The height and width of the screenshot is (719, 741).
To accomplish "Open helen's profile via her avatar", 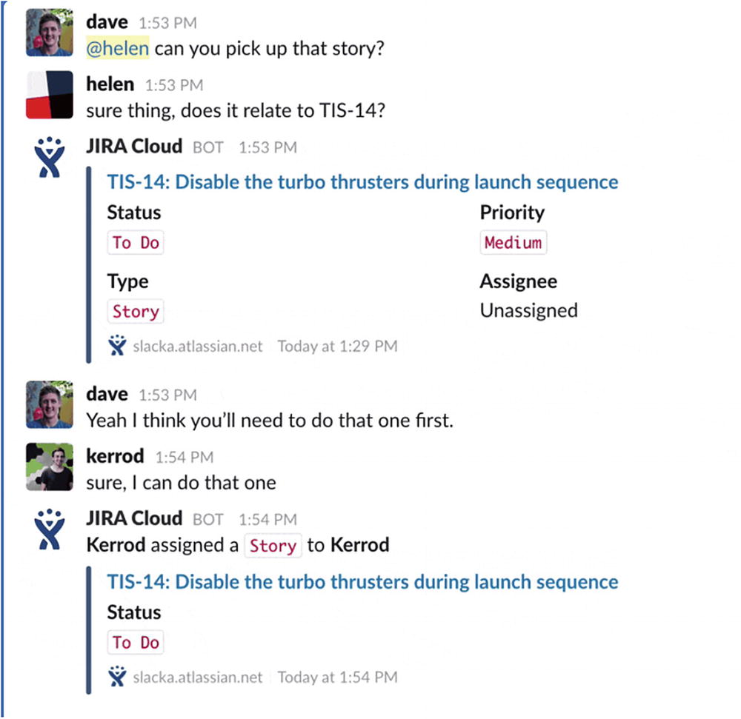I will (x=50, y=95).
